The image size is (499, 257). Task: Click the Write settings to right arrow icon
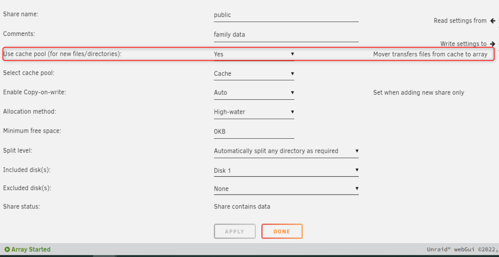pyautogui.click(x=493, y=44)
